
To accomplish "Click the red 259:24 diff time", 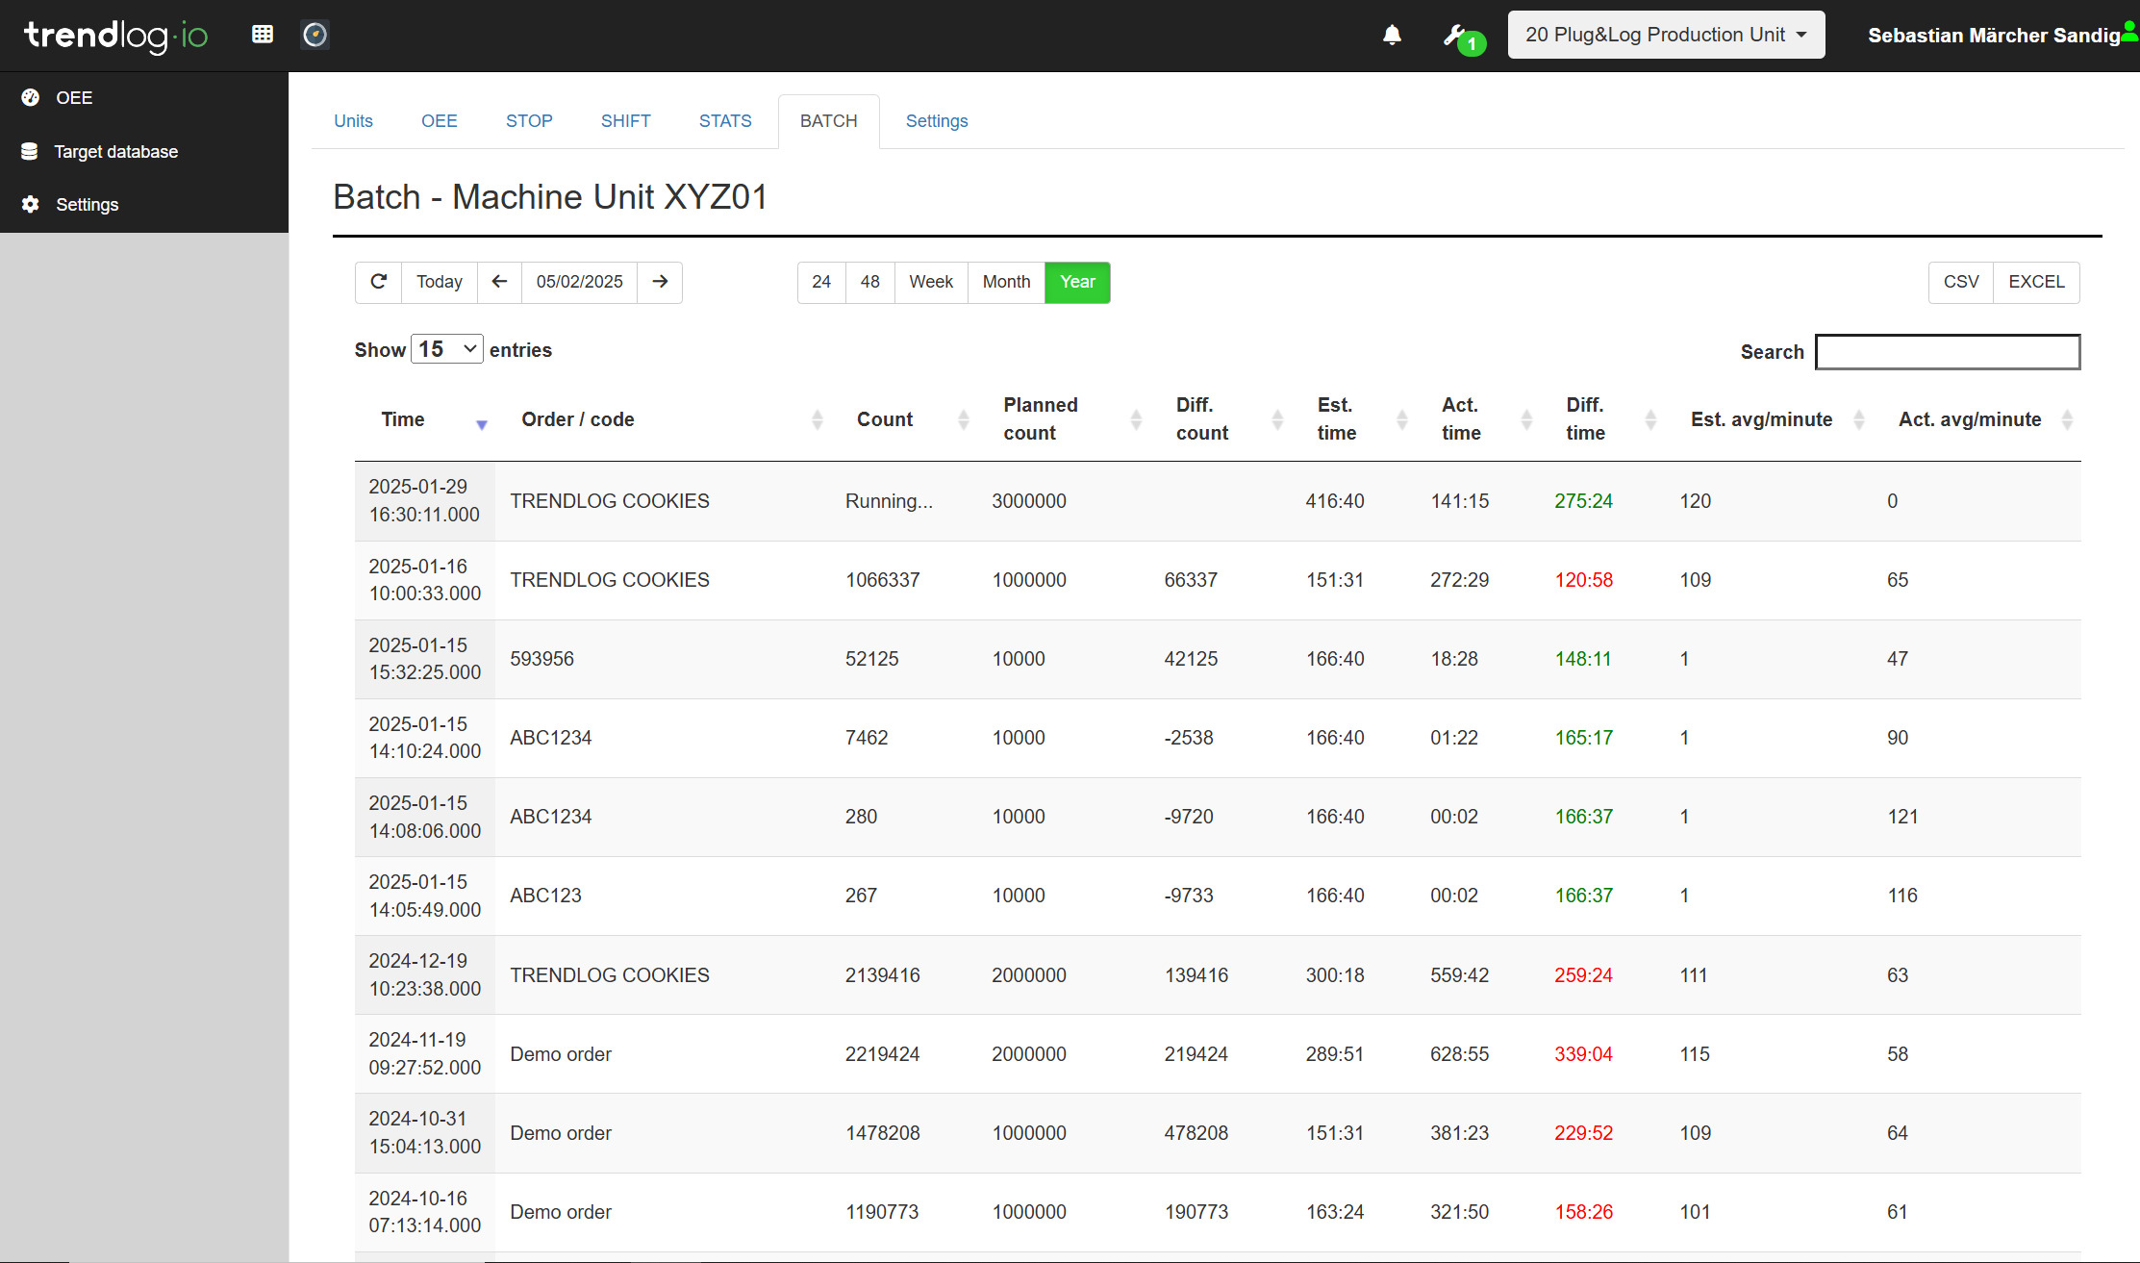I will (1584, 975).
